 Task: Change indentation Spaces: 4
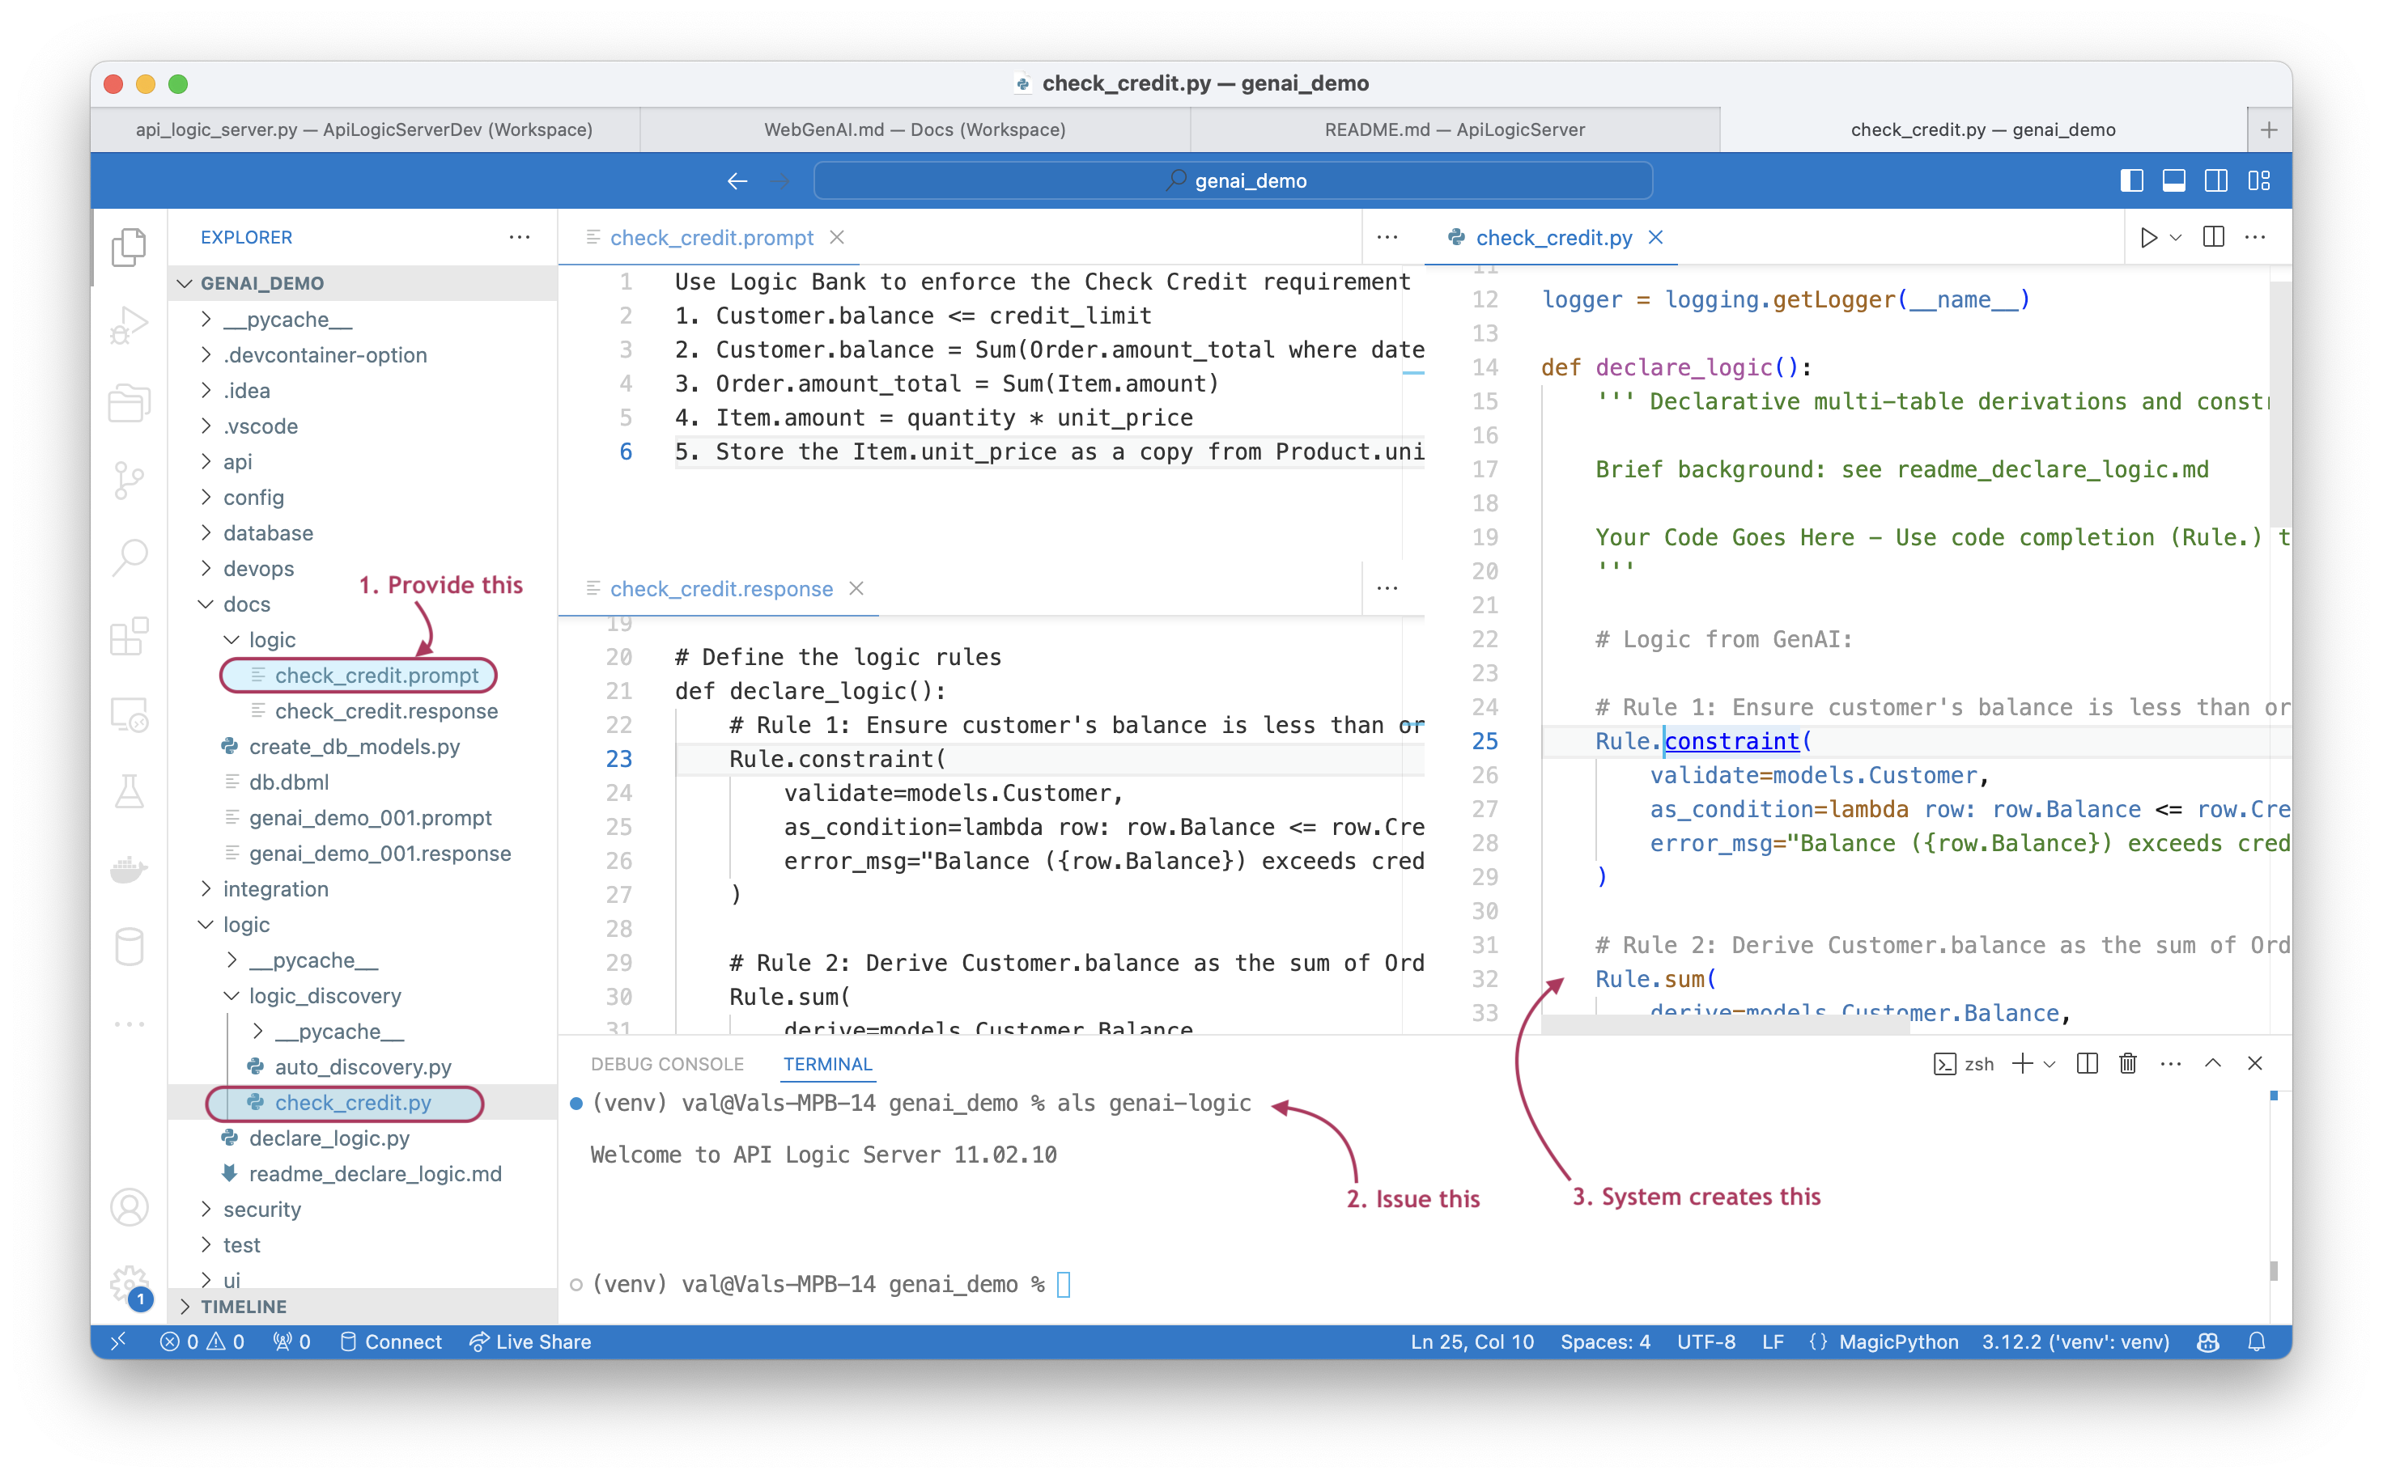1605,1342
